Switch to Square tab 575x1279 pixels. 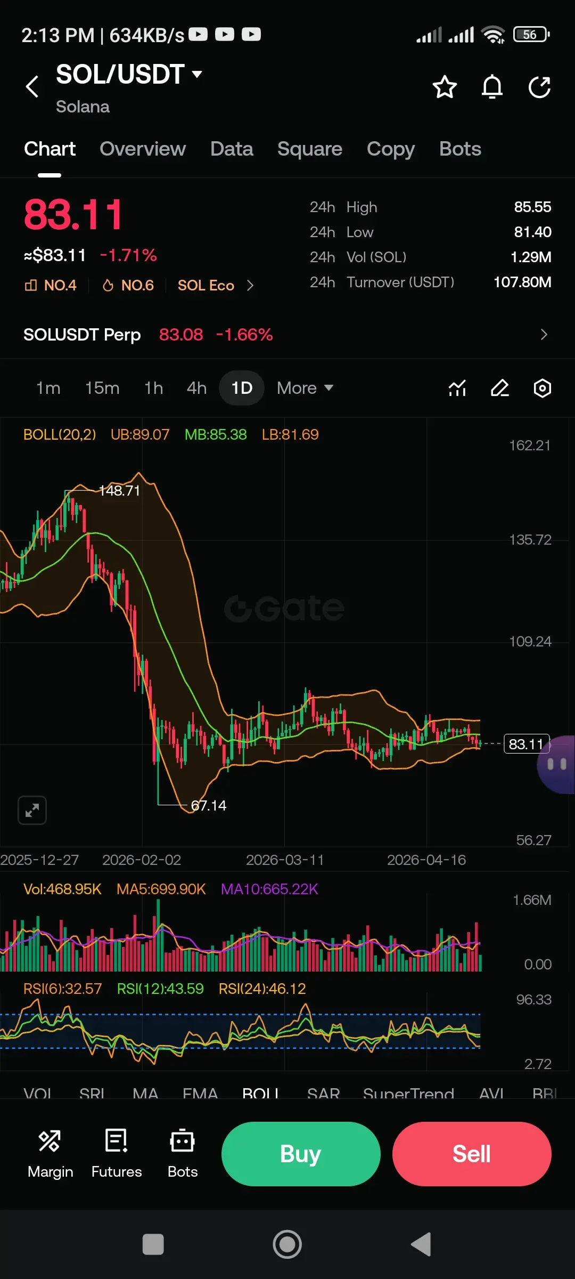[310, 149]
